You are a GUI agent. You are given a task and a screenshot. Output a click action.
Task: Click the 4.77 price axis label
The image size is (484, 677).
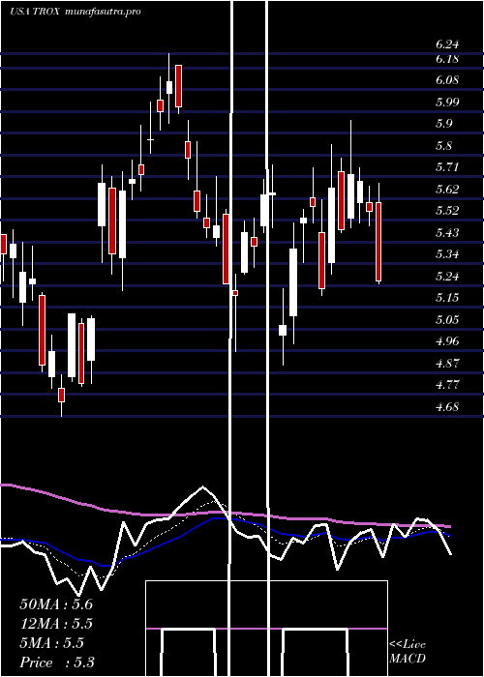tap(447, 385)
